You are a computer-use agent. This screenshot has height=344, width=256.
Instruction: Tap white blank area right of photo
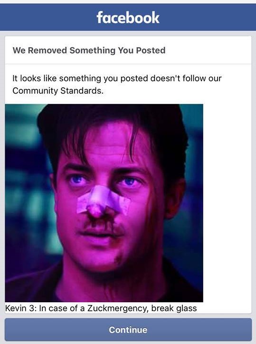tap(227, 203)
